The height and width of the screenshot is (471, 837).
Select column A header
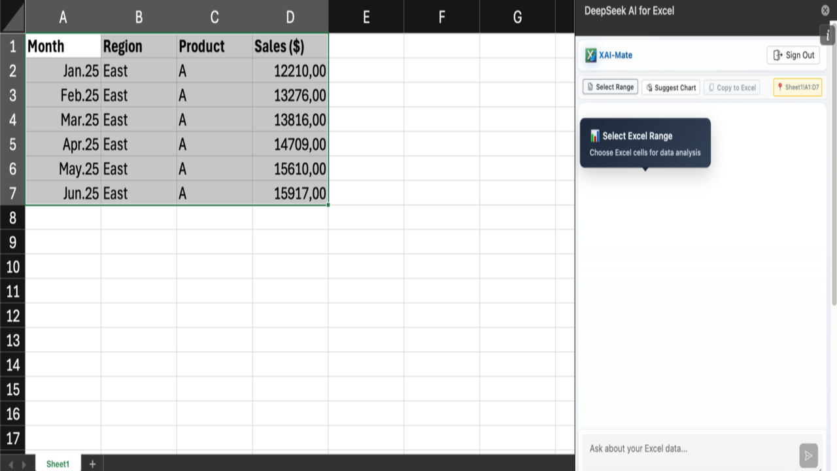tap(63, 18)
